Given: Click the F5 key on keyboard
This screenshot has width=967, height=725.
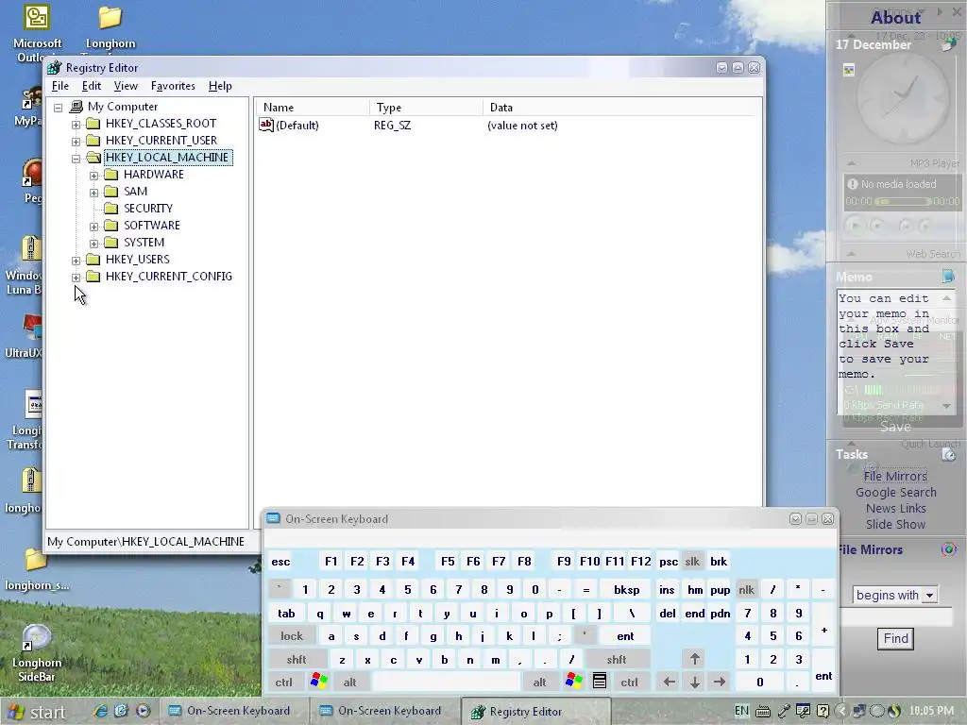Looking at the screenshot, I should pyautogui.click(x=448, y=561).
